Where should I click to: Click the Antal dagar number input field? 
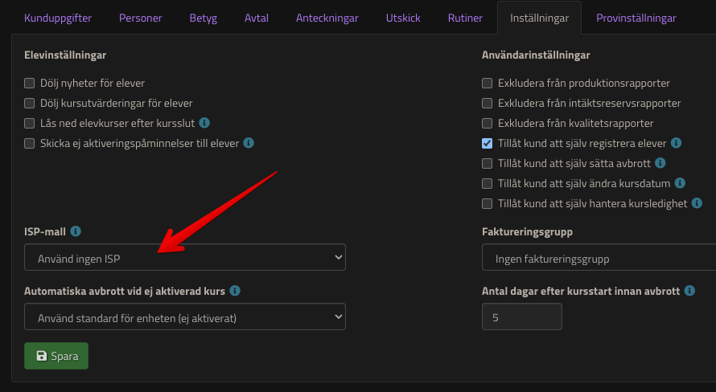tap(521, 317)
